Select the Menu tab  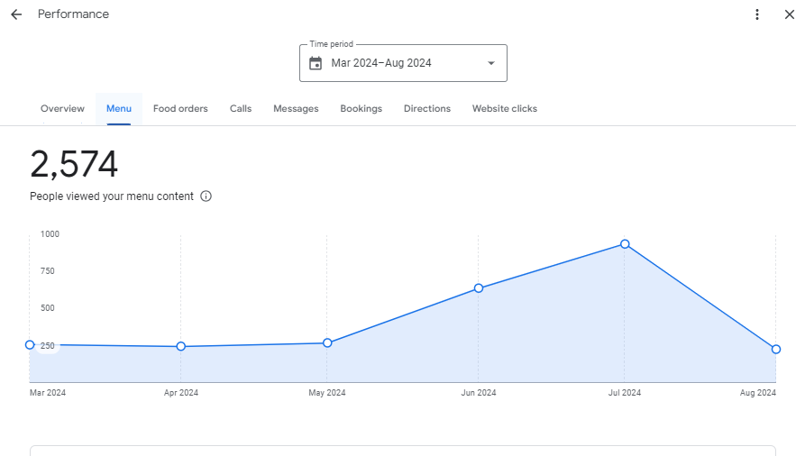point(119,109)
